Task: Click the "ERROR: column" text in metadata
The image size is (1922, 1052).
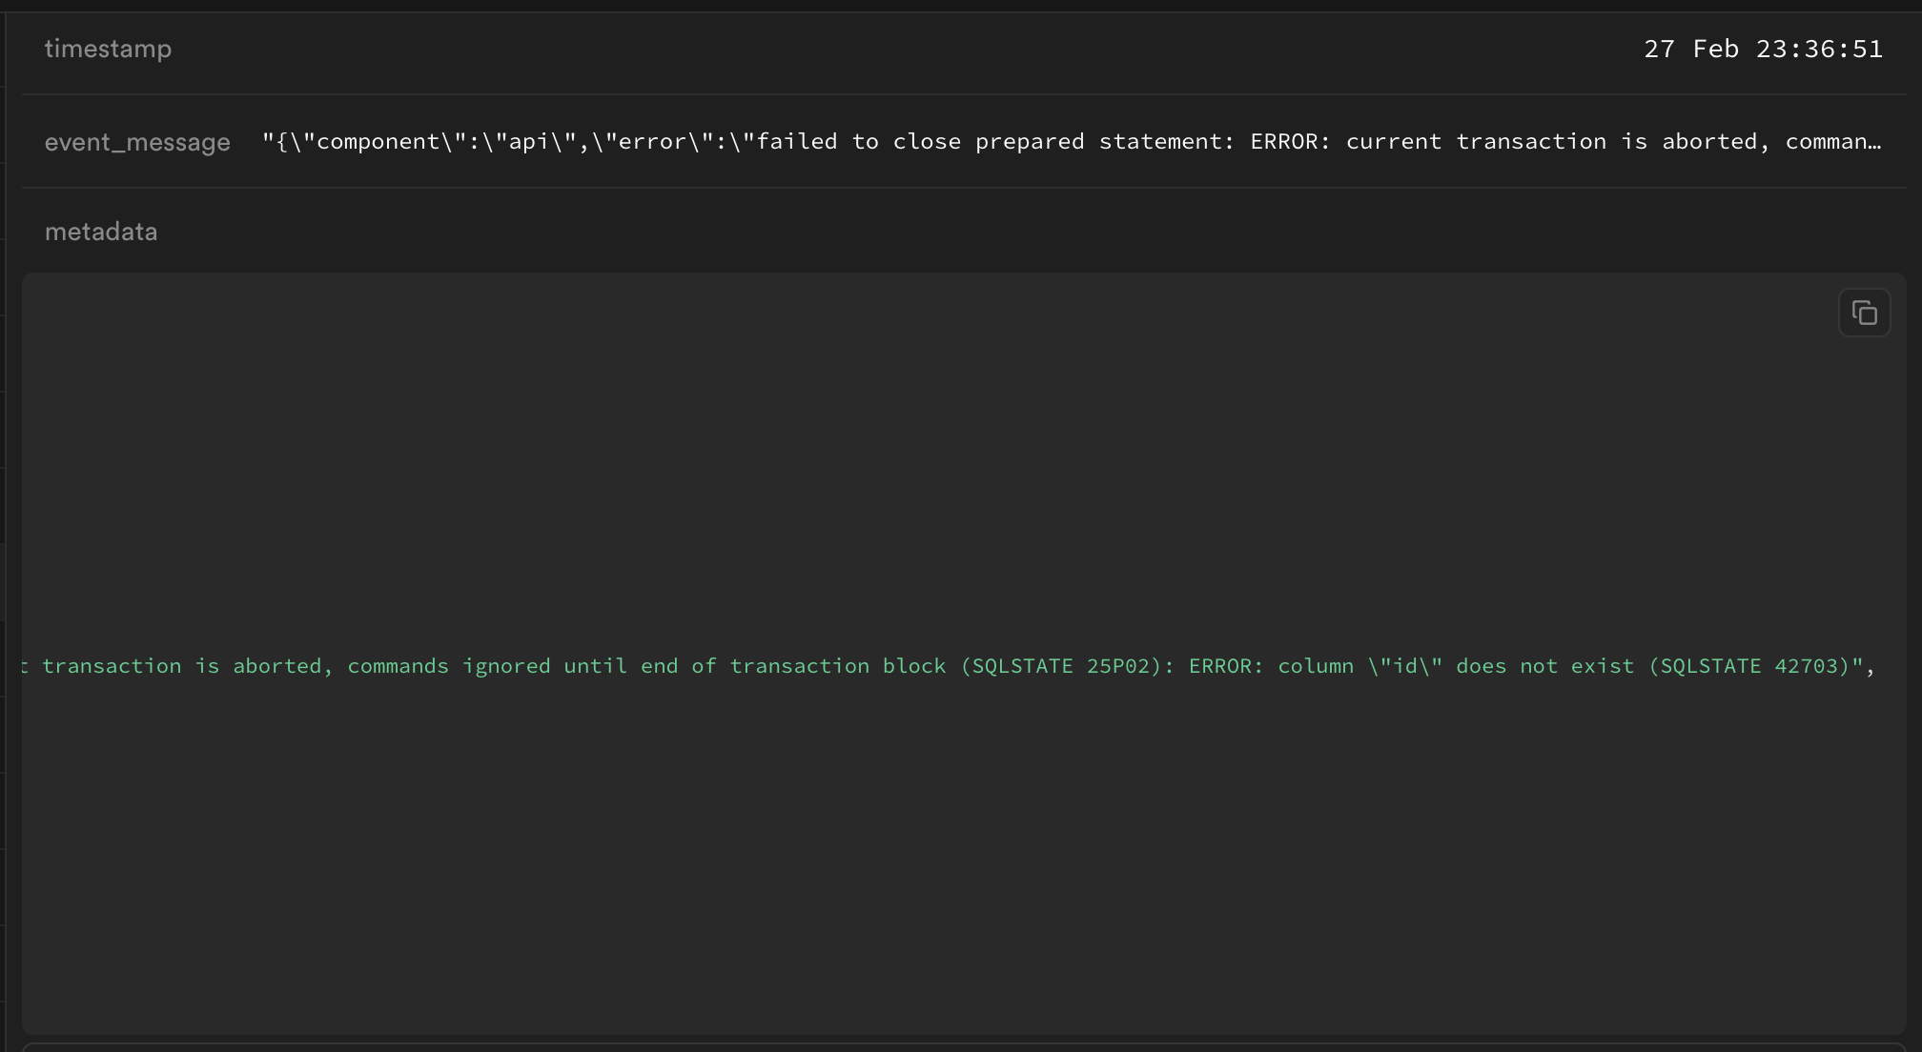Action: pyautogui.click(x=1270, y=666)
